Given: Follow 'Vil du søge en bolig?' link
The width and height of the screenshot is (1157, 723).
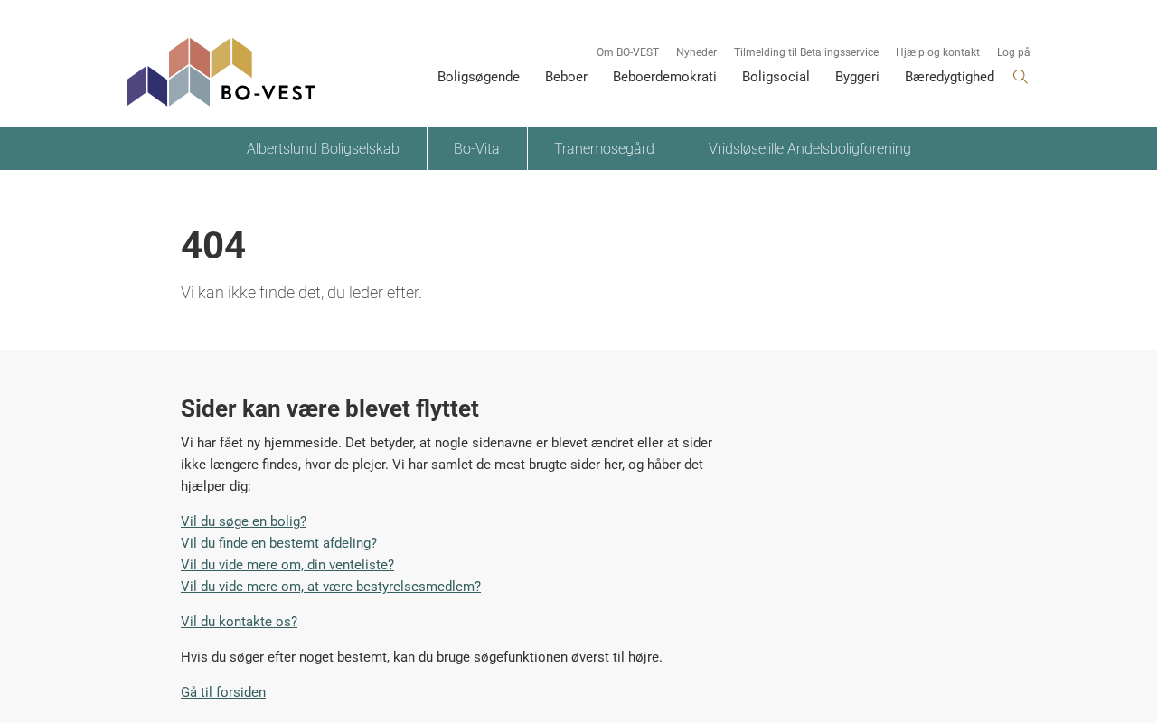Looking at the screenshot, I should [243, 521].
